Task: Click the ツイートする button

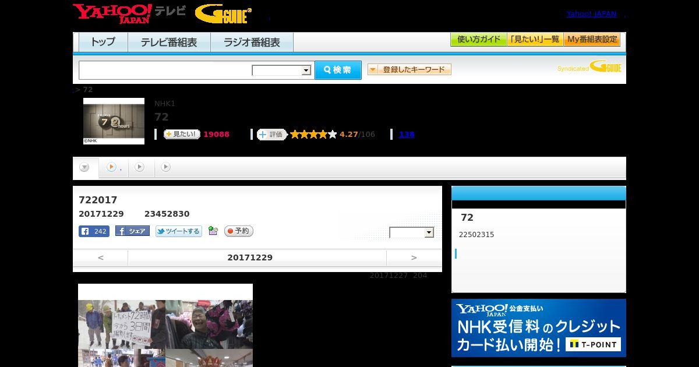Action: click(179, 231)
